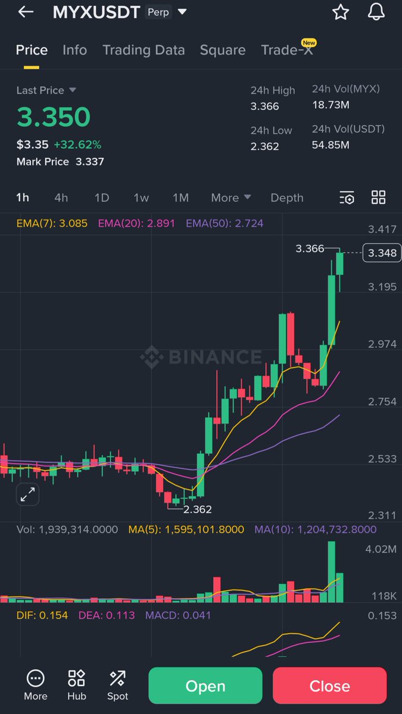Select the 1h timeframe
402x714 pixels.
pyautogui.click(x=23, y=198)
